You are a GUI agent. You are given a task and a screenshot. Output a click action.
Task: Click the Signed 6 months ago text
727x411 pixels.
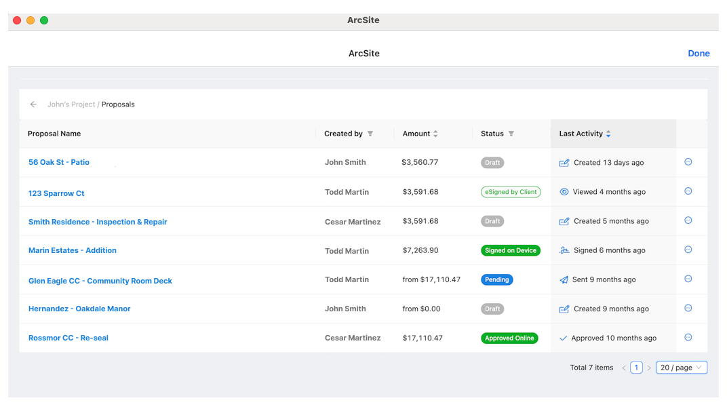tap(610, 250)
